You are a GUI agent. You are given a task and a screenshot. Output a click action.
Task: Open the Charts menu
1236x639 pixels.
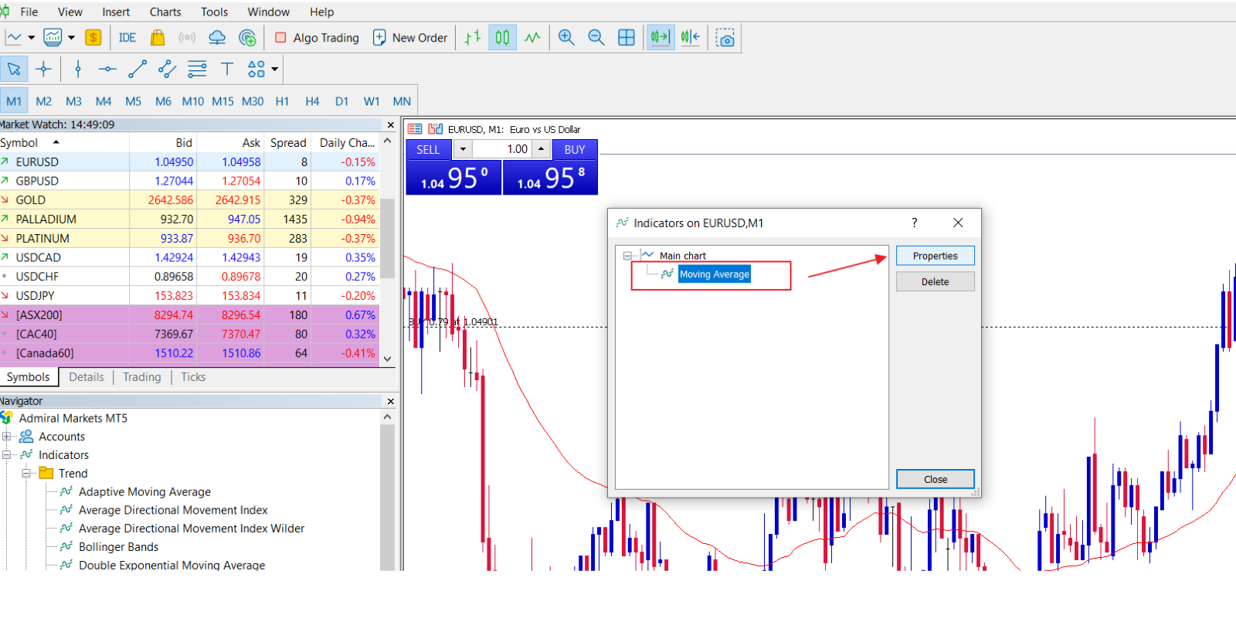point(165,12)
